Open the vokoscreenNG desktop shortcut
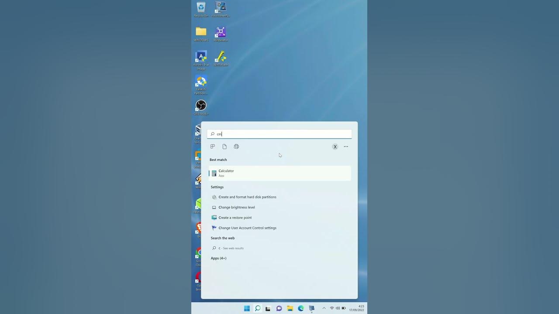The height and width of the screenshot is (314, 559). (x=221, y=10)
